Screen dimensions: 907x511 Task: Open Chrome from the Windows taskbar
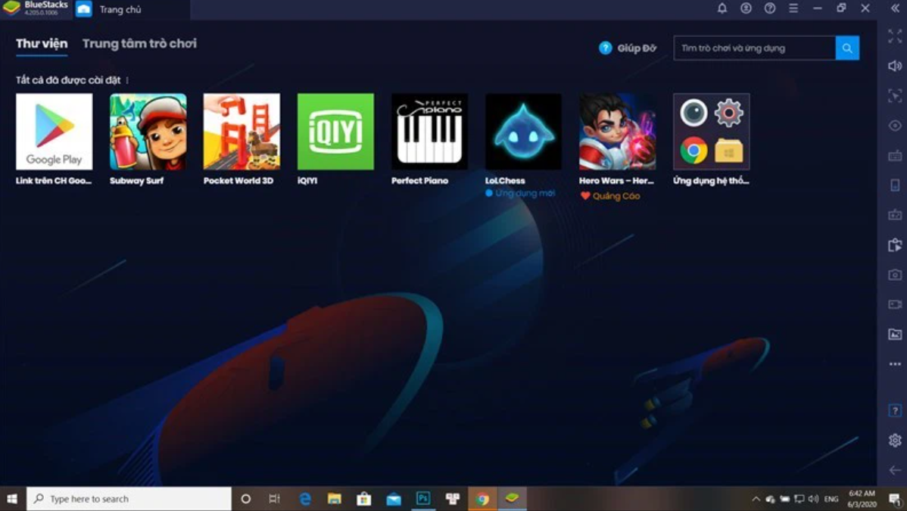(482, 499)
